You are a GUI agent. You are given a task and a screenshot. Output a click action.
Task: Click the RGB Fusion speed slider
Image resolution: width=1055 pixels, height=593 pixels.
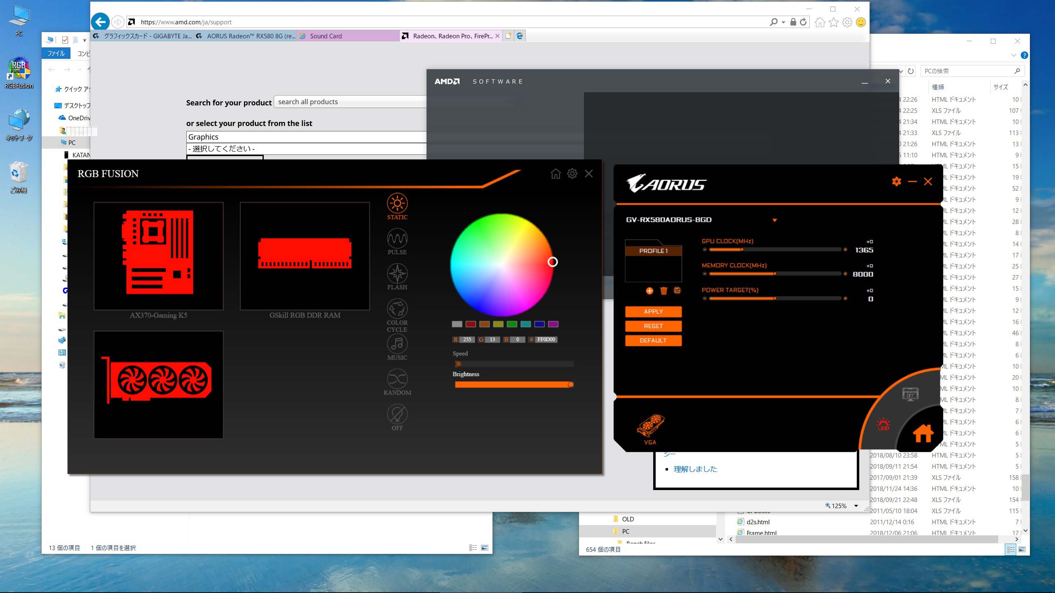(514, 364)
